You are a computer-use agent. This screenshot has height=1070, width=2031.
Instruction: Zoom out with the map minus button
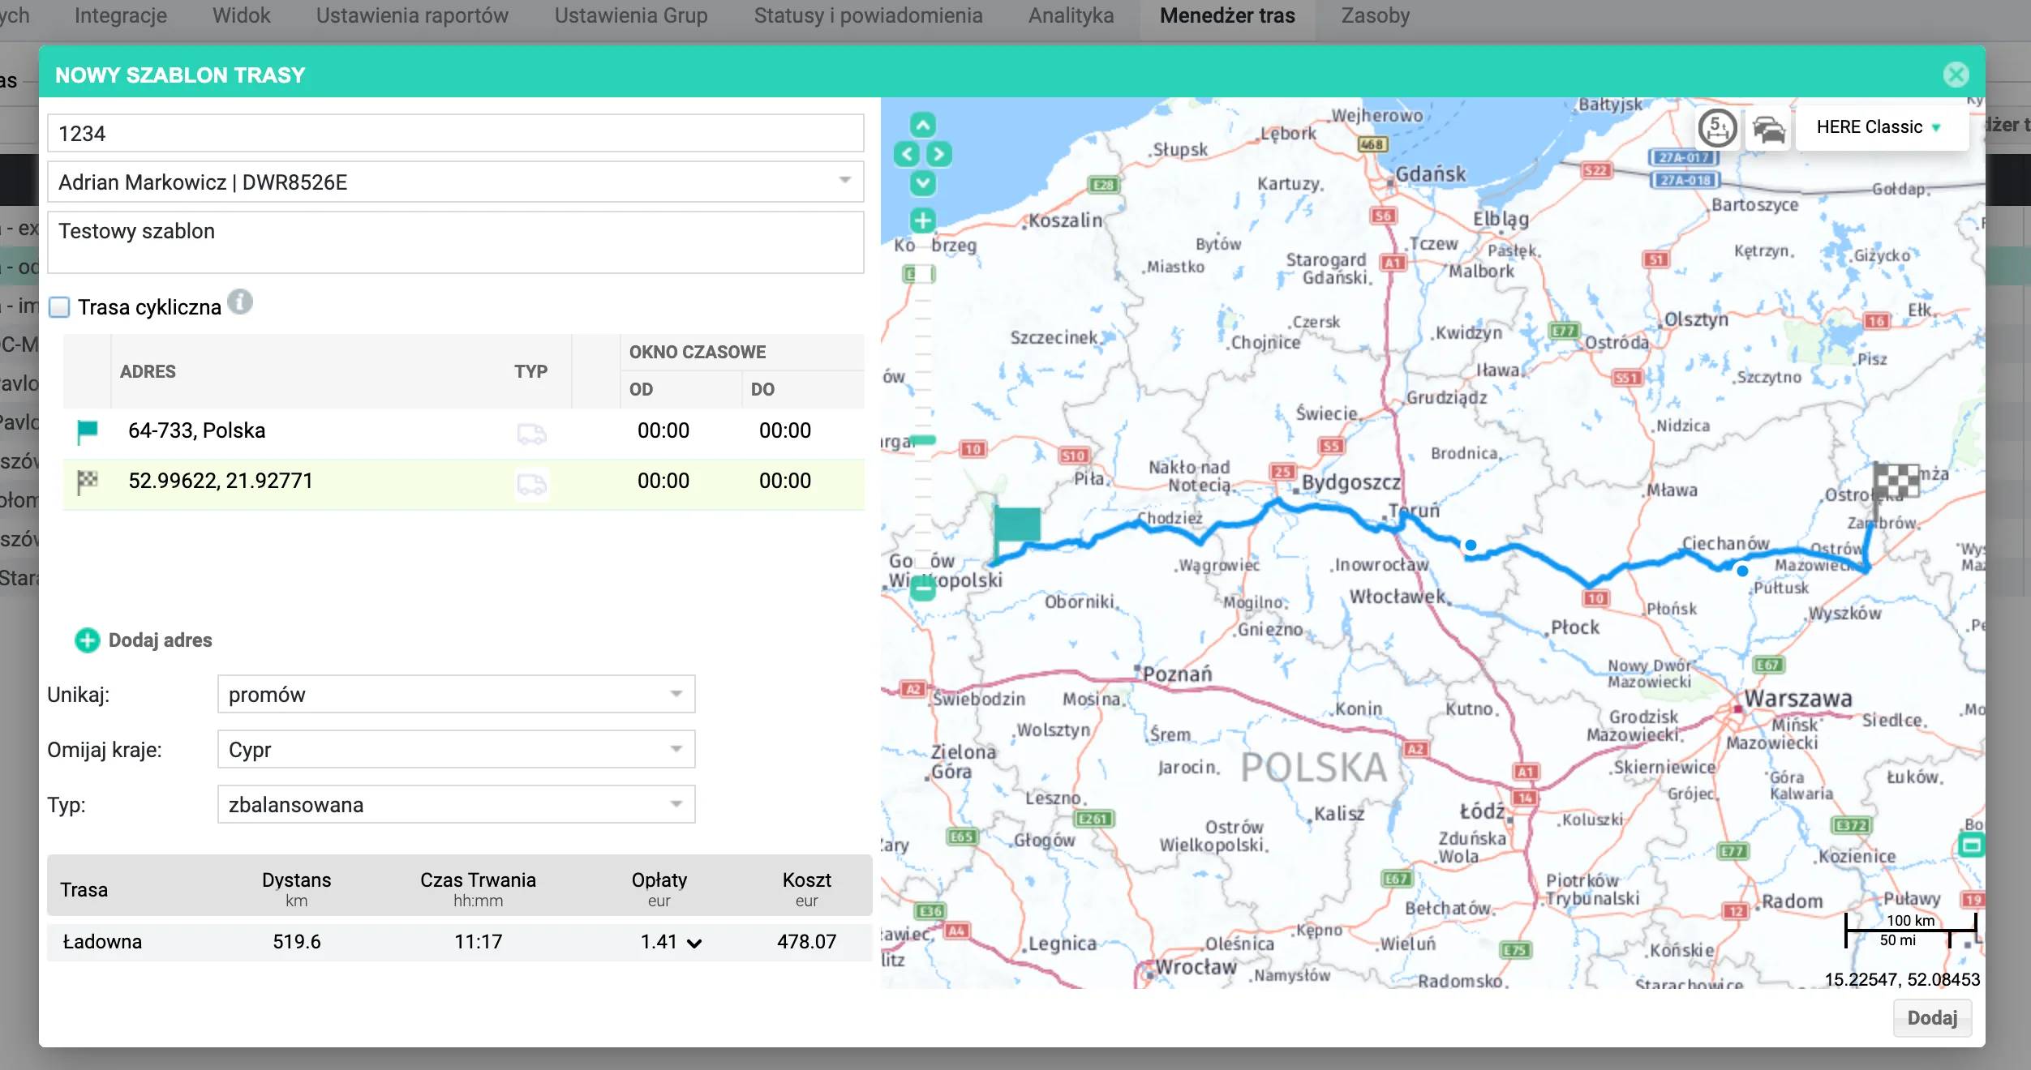[922, 588]
